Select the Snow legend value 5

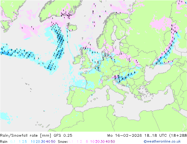(x=87, y=142)
